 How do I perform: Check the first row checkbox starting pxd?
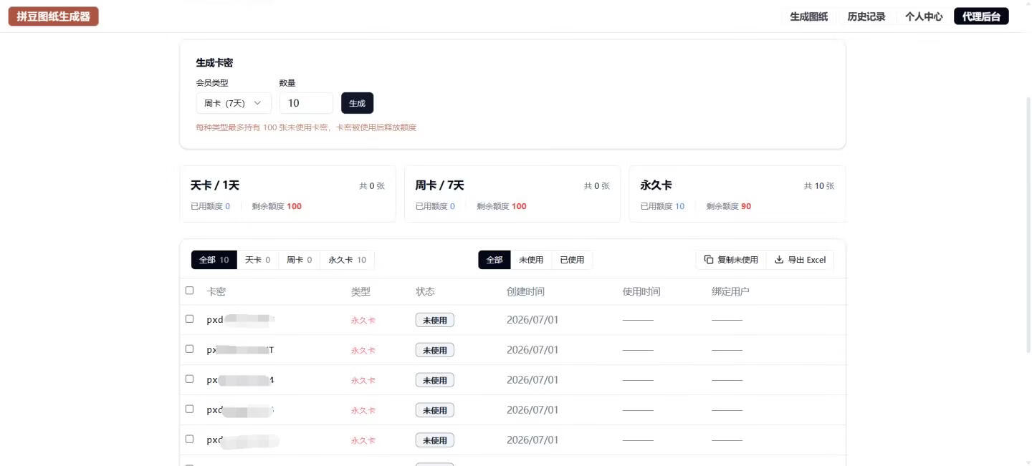coord(189,319)
